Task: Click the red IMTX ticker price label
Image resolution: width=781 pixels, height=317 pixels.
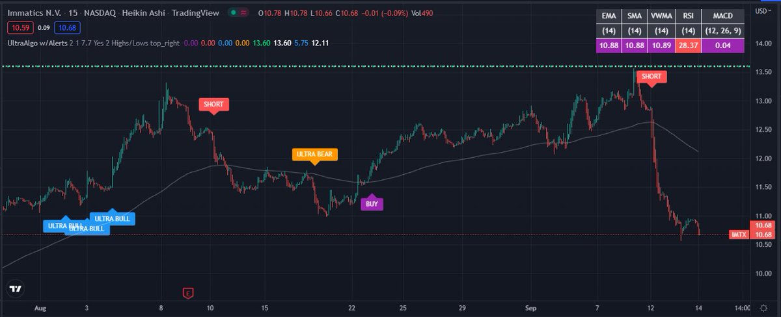Action: [x=737, y=235]
